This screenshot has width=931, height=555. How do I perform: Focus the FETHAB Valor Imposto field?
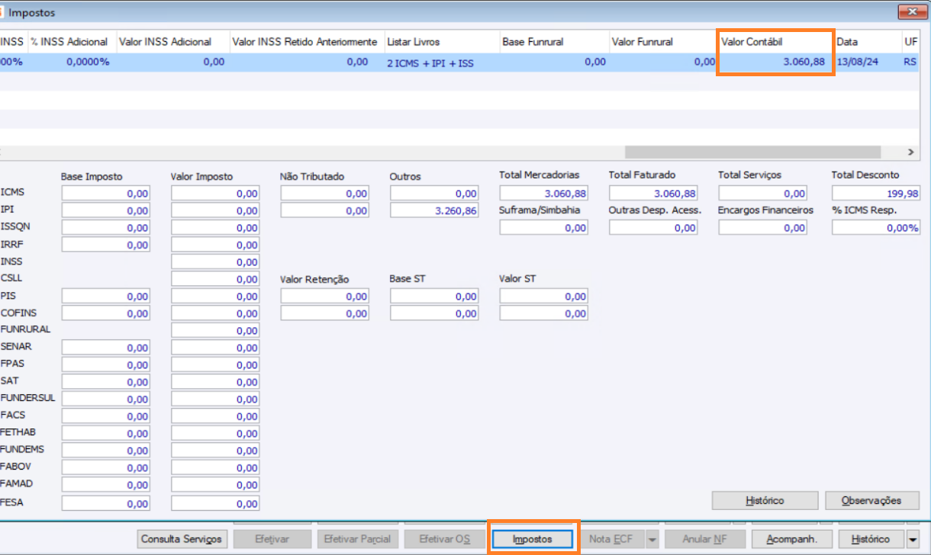pyautogui.click(x=215, y=434)
